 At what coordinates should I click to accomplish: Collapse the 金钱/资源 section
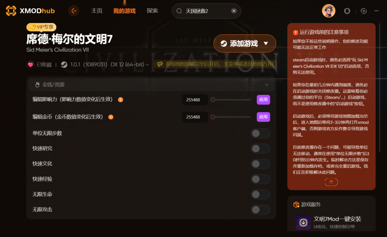point(267,85)
